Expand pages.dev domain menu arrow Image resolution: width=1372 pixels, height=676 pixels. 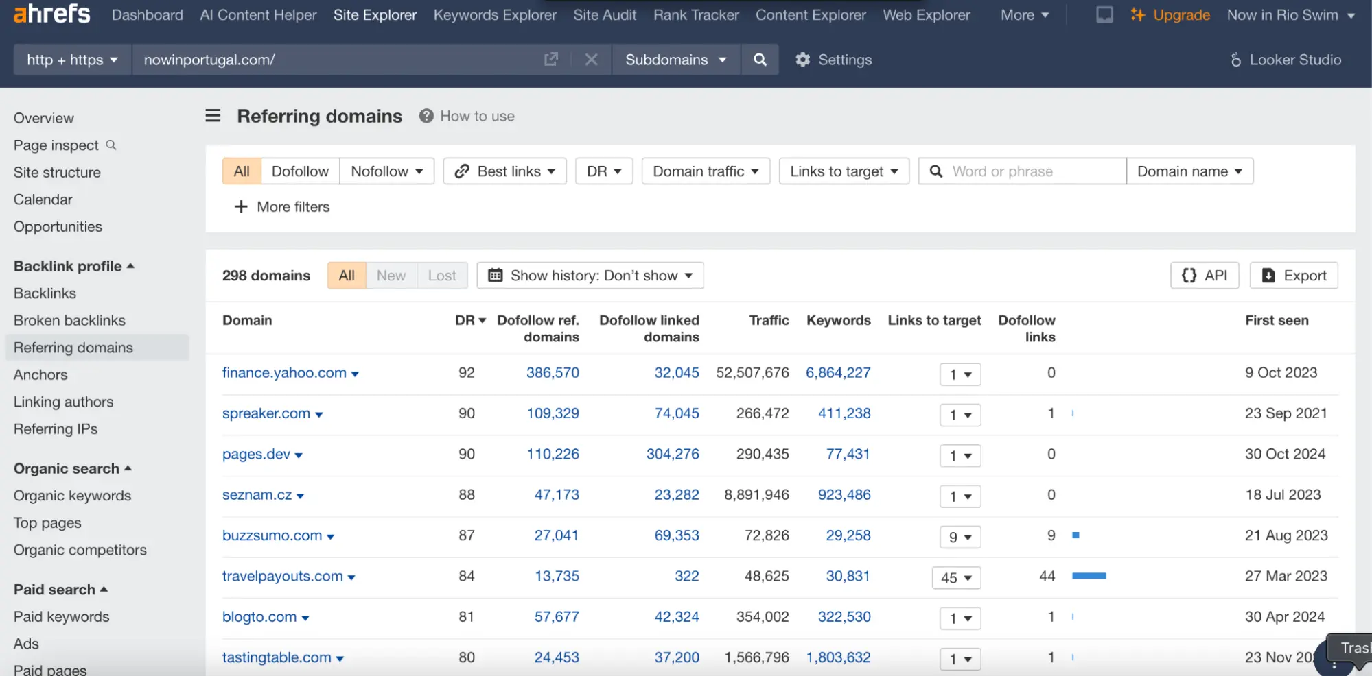[299, 455]
